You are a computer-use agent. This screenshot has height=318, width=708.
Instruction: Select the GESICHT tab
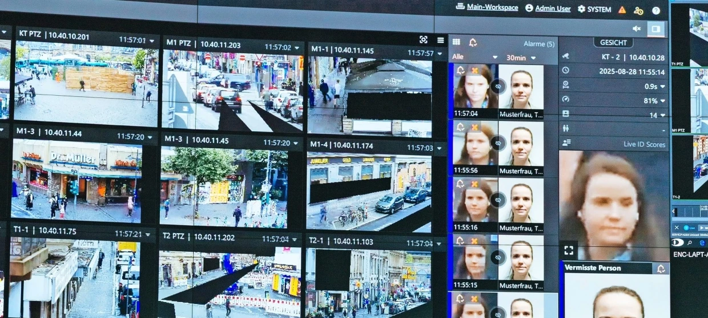(613, 43)
